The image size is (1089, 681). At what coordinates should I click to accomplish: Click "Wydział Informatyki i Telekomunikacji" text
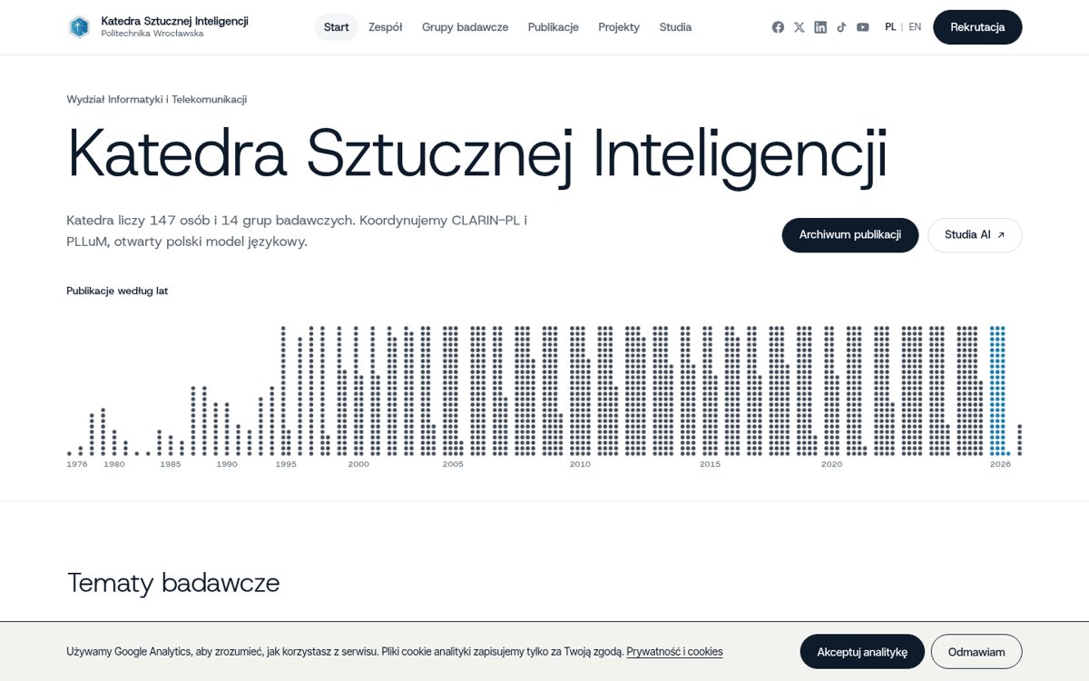pos(157,100)
